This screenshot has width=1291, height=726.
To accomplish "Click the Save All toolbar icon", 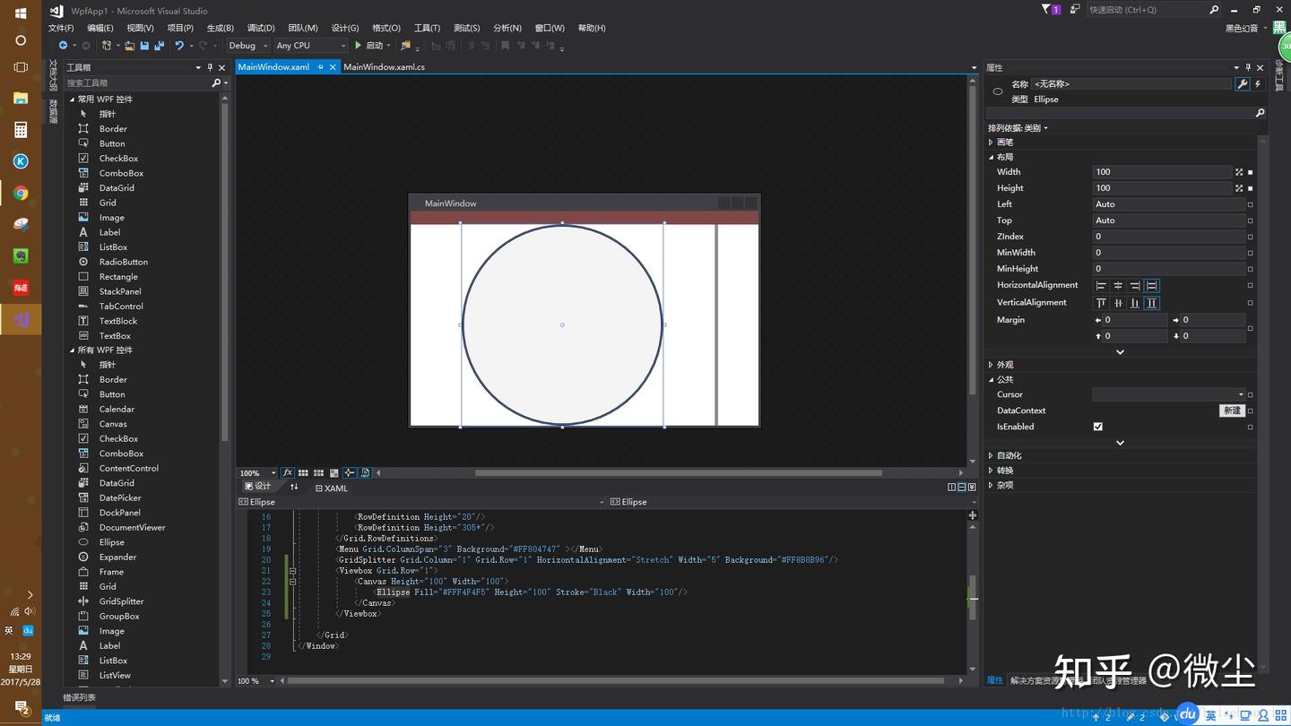I will click(x=160, y=46).
